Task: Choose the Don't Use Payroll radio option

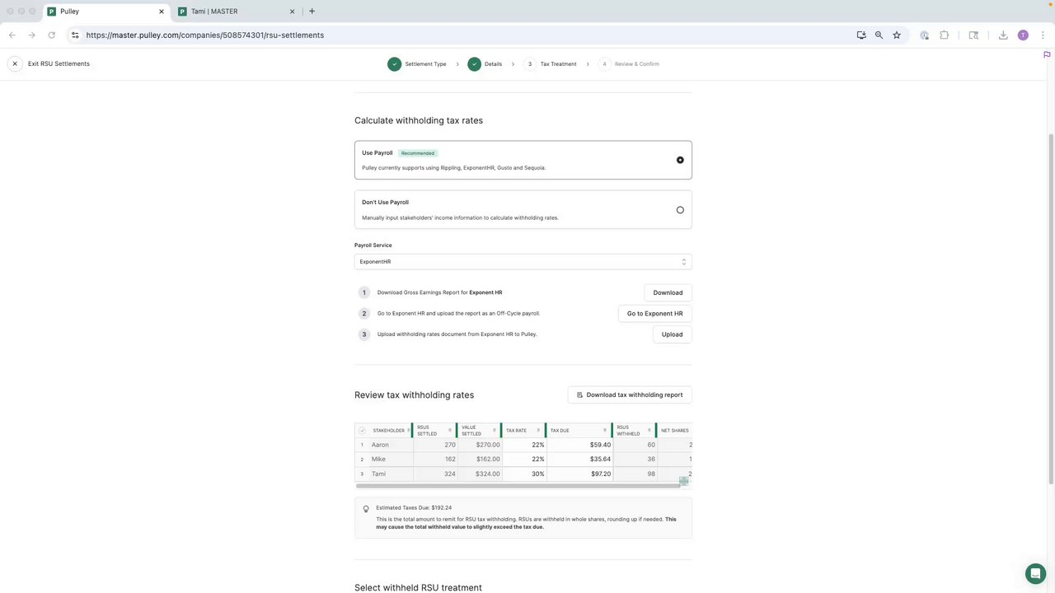Action: 680,210
